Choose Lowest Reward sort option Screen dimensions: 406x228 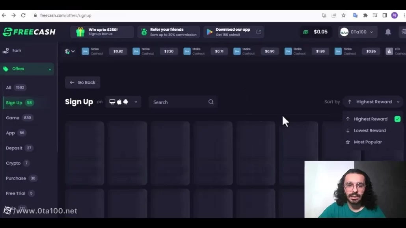coord(370,130)
